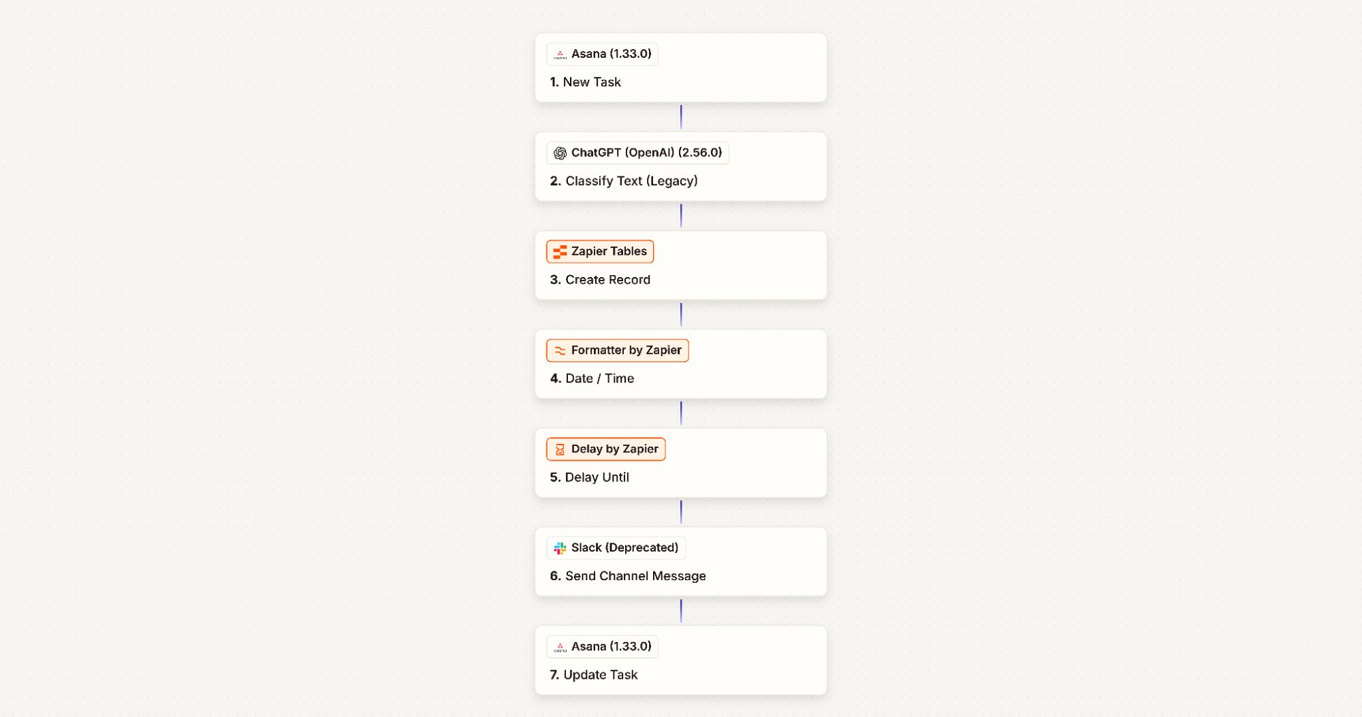Click the Asana logo on step 1
1362x717 pixels.
(560, 54)
